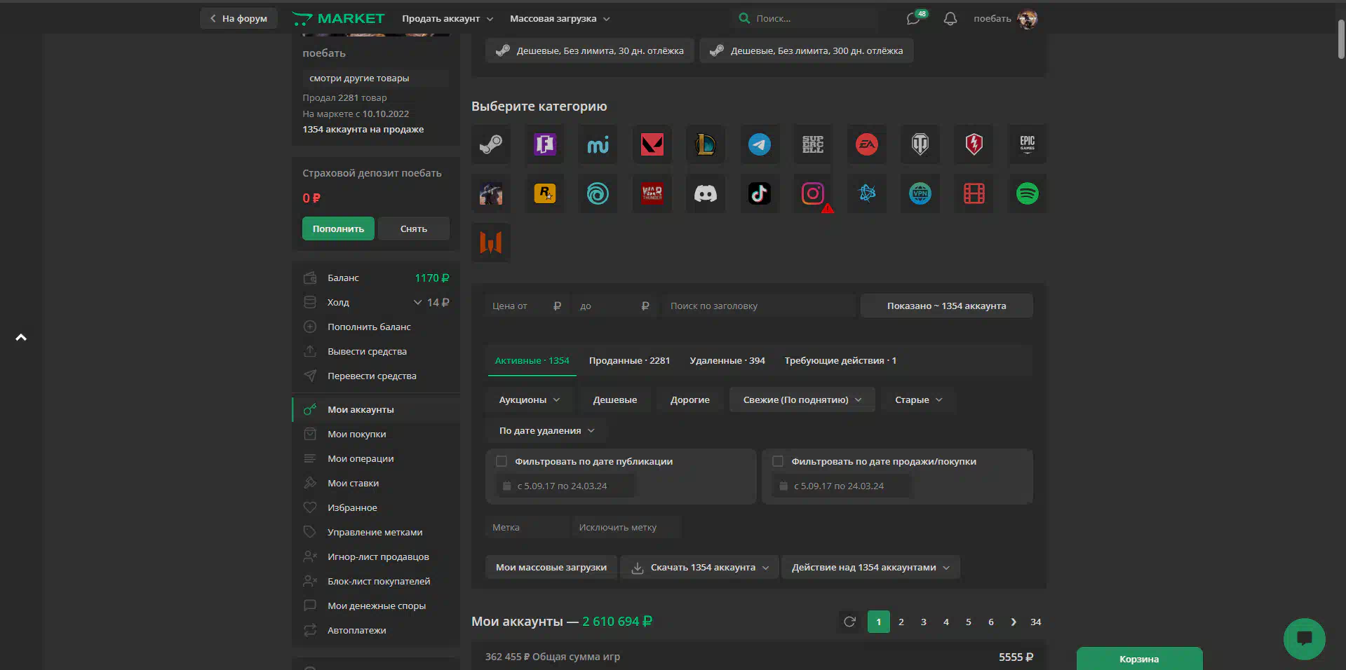Sort by Дешевые button
This screenshot has height=670, width=1346.
615,399
